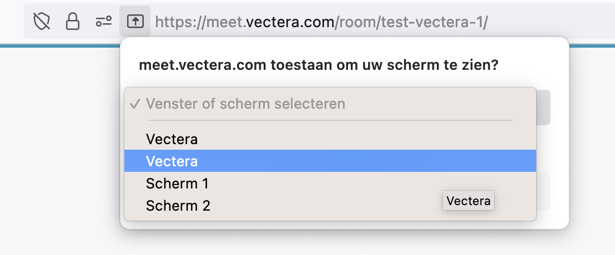This screenshot has height=255, width=615.
Task: Open the tracking protection shield icon
Action: click(42, 22)
